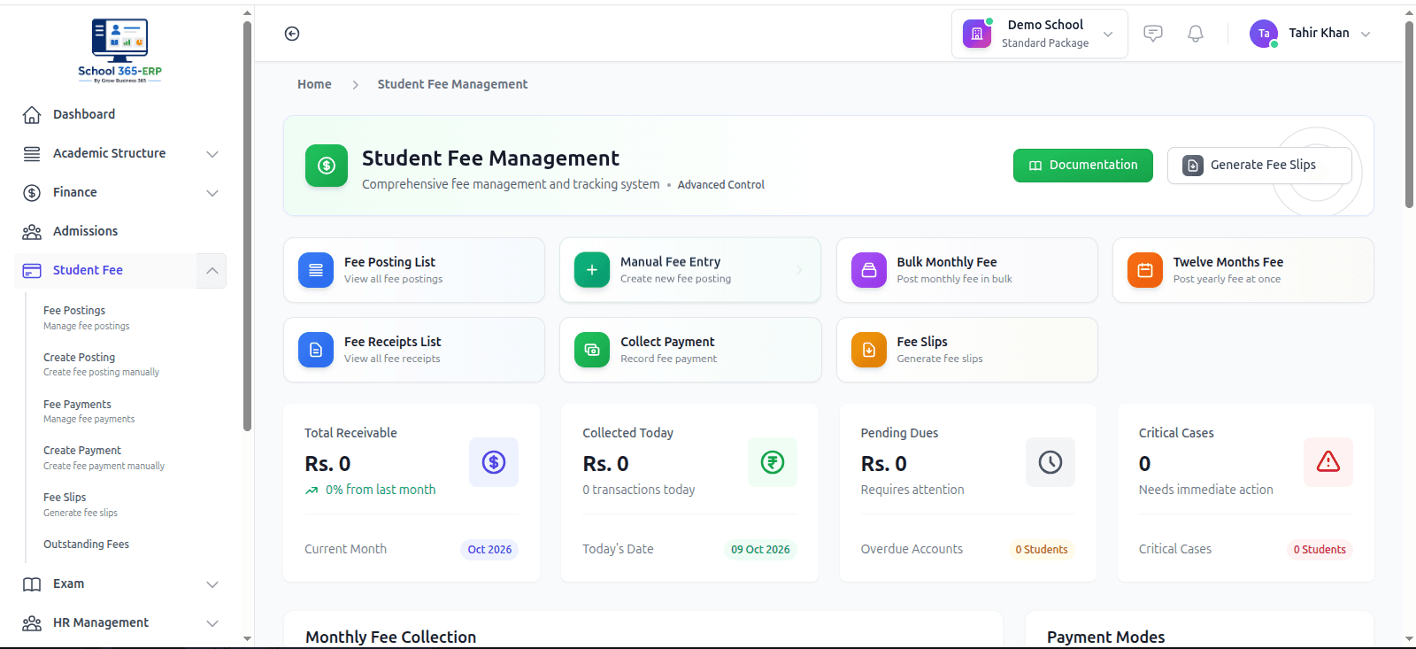
Task: Click the 'Oct 2026' Current Month badge
Action: pos(489,550)
